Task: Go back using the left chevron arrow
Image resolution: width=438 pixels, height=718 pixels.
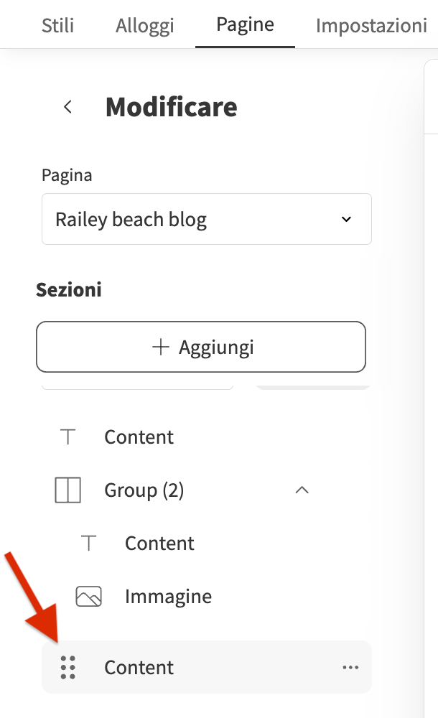Action: 67,107
